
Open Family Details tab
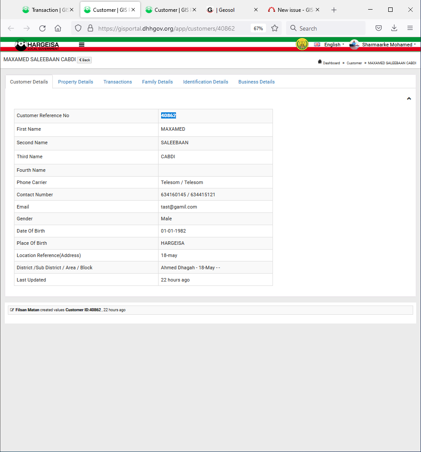point(157,82)
